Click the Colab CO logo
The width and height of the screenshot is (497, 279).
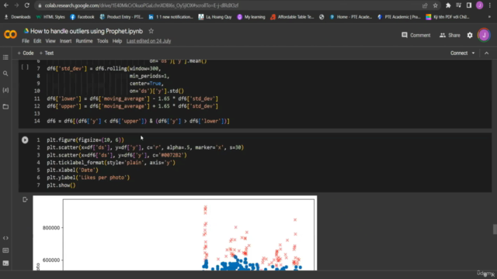coord(10,34)
